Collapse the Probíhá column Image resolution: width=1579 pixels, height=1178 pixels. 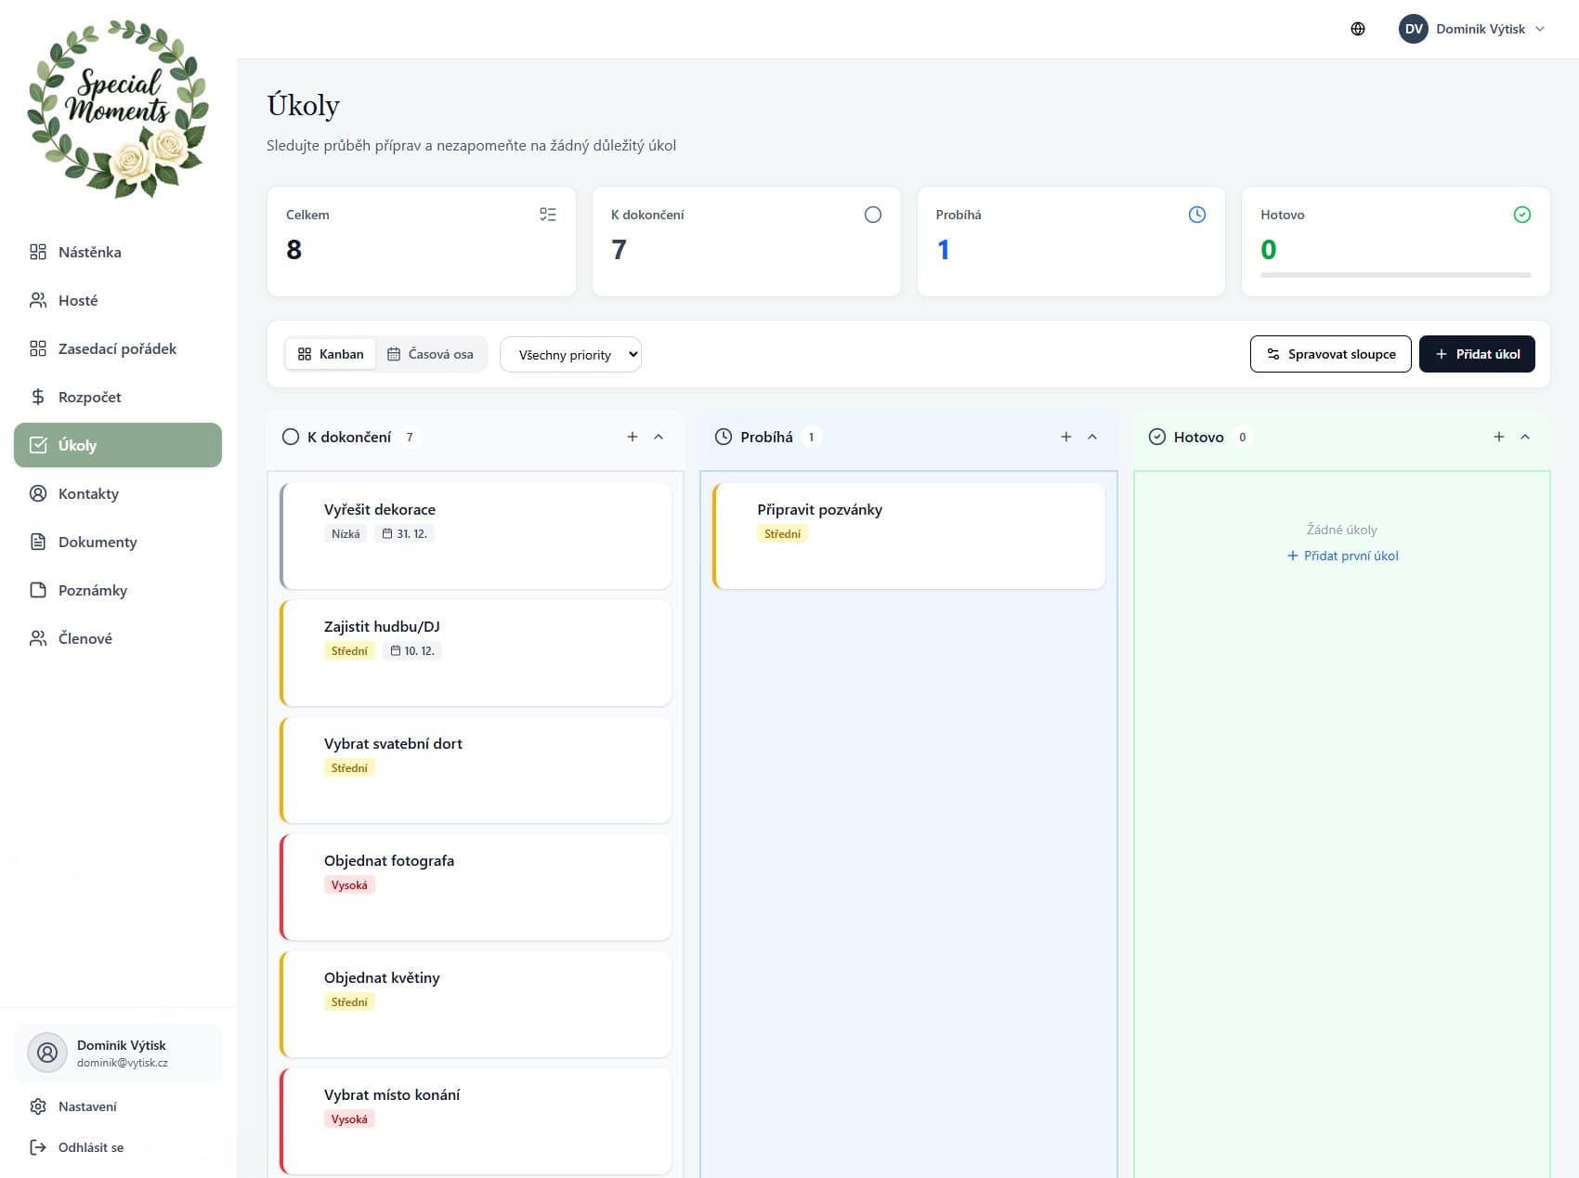[1092, 436]
